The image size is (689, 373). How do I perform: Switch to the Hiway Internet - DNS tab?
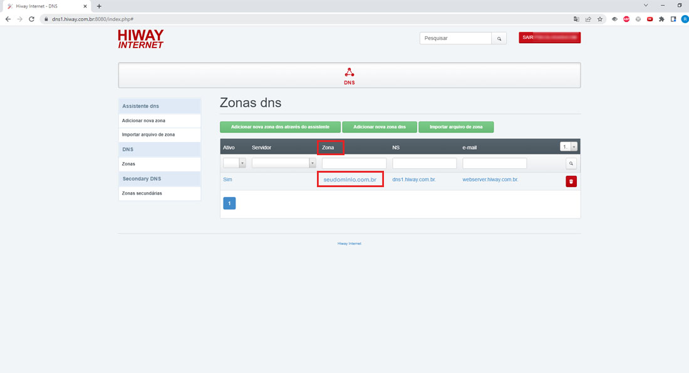45,6
